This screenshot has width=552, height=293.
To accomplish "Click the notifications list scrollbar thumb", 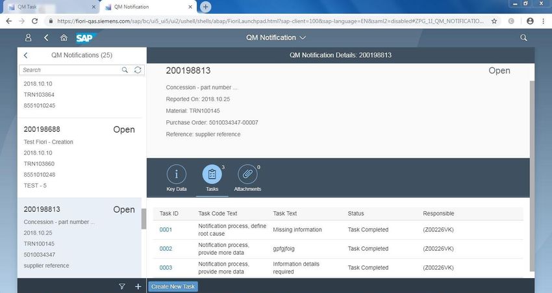I will [144, 219].
